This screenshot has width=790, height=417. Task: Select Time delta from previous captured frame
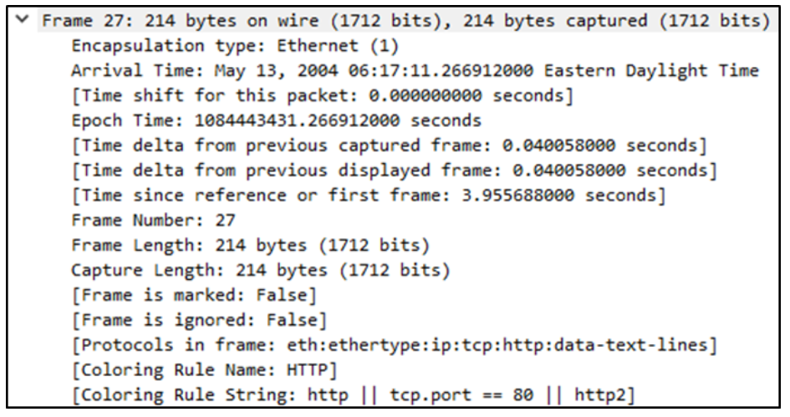pyautogui.click(x=389, y=146)
